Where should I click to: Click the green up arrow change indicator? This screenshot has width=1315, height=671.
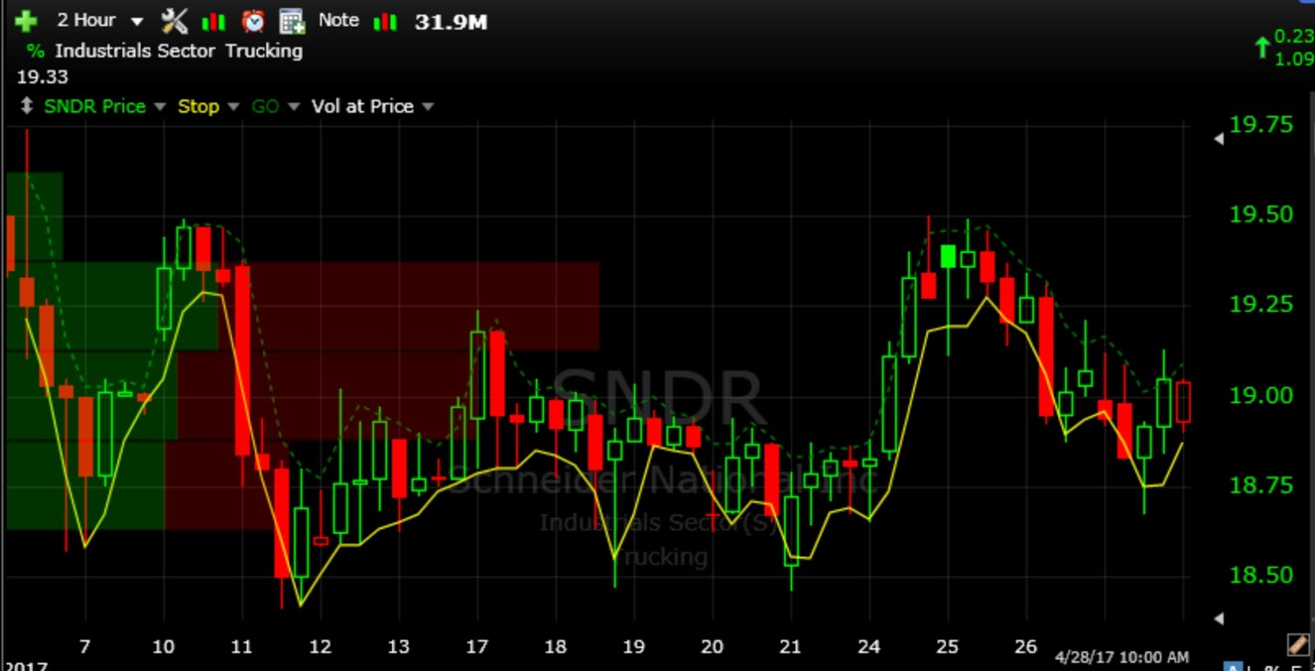[x=1262, y=47]
